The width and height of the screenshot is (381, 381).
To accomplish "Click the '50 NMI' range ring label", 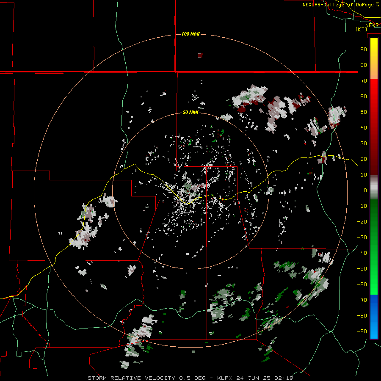I will pos(190,112).
